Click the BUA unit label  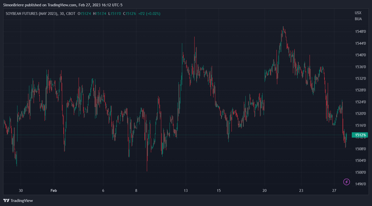pos(358,19)
